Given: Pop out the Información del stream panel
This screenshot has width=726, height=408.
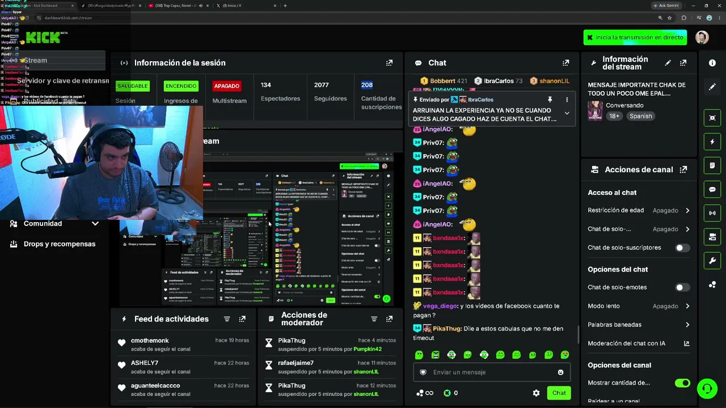Looking at the screenshot, I should pos(683,63).
